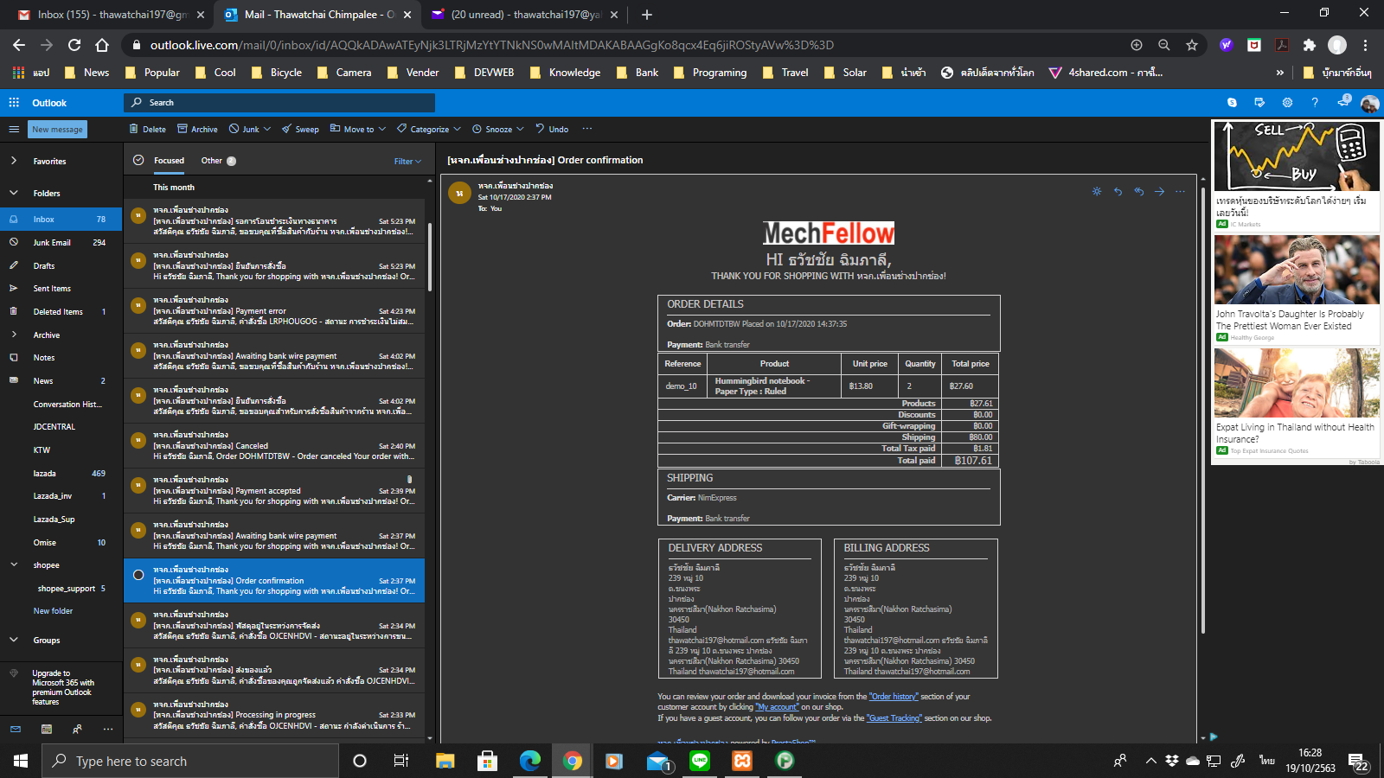Open the account profile picture menu
The width and height of the screenshot is (1384, 778).
(x=1369, y=103)
